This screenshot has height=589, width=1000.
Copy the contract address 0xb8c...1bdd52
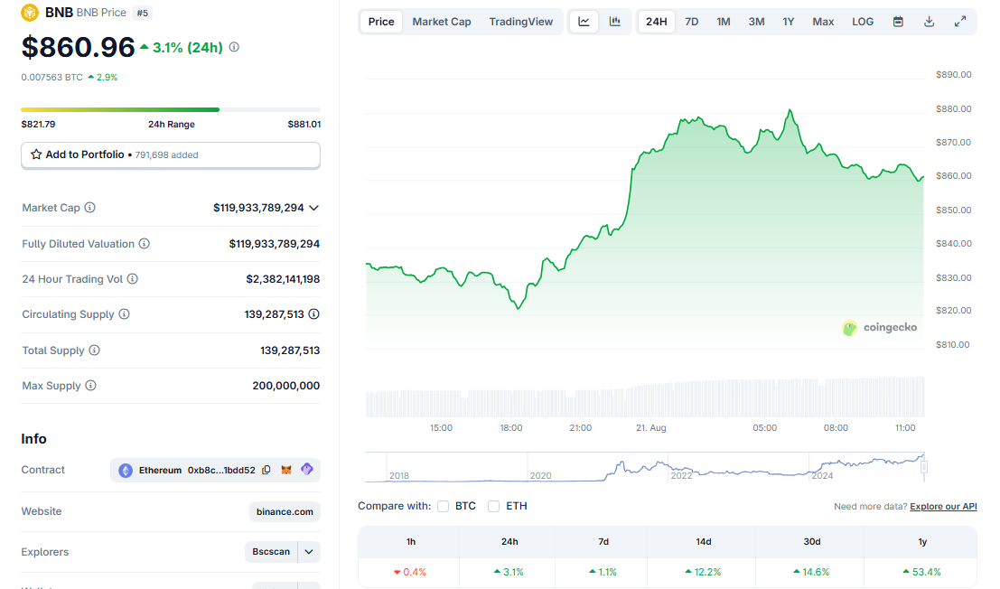tap(266, 470)
